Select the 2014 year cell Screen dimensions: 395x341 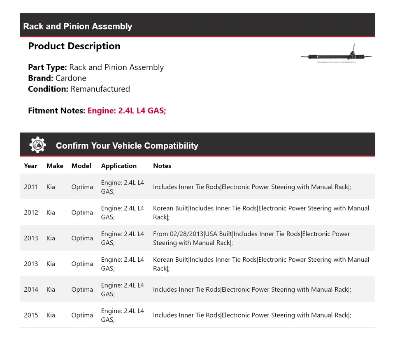(31, 290)
